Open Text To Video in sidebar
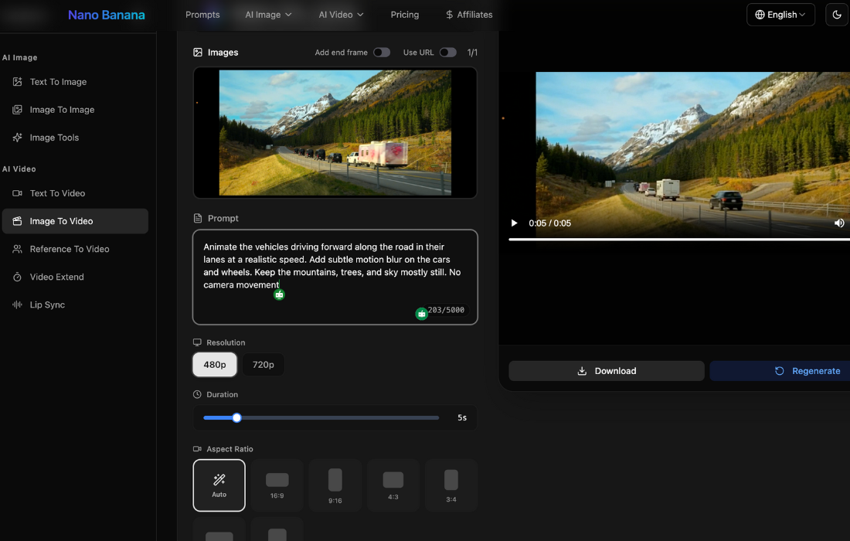The width and height of the screenshot is (850, 541). point(57,193)
